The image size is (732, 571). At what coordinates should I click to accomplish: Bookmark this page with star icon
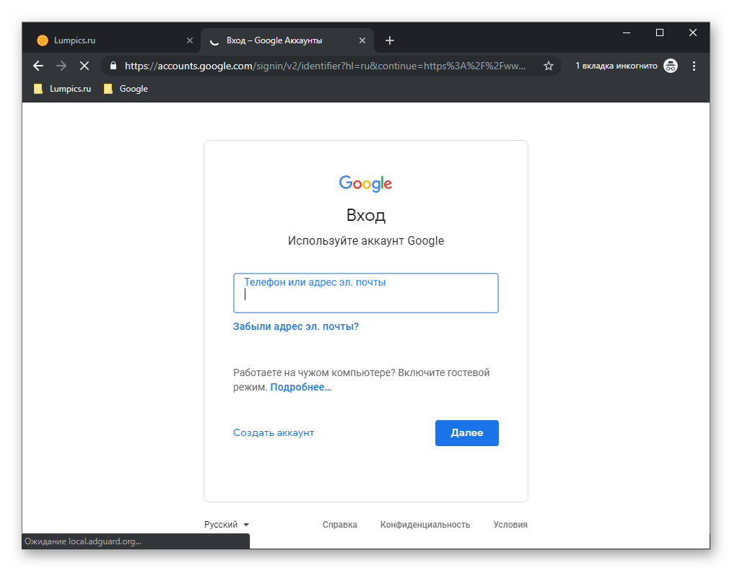(548, 66)
